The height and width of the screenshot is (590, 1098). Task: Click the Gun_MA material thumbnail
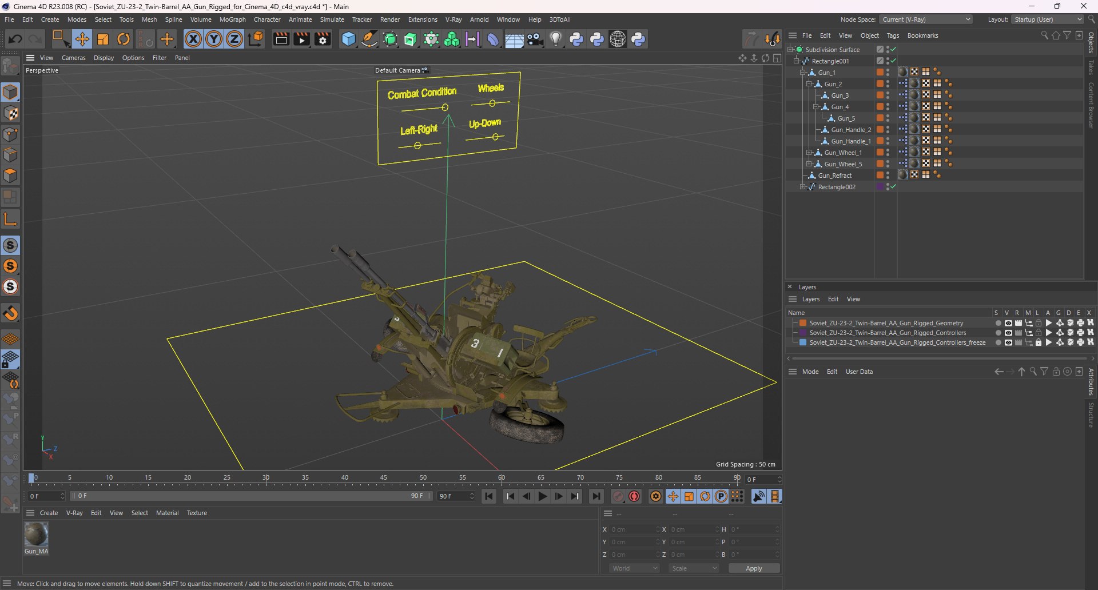click(x=36, y=534)
